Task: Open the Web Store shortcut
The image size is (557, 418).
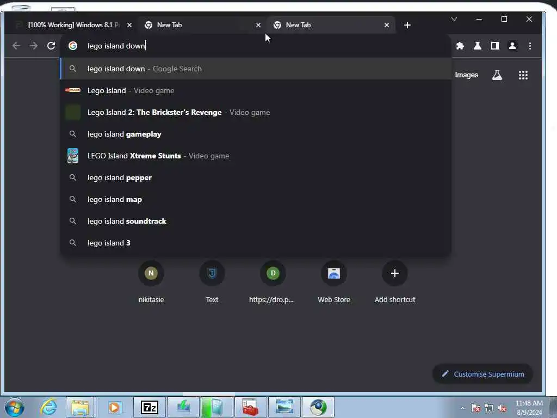Action: (334, 282)
